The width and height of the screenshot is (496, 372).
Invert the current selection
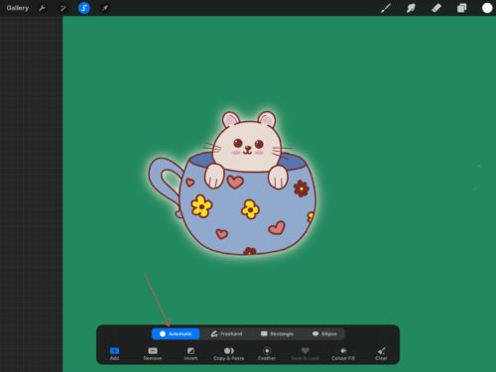[190, 353]
